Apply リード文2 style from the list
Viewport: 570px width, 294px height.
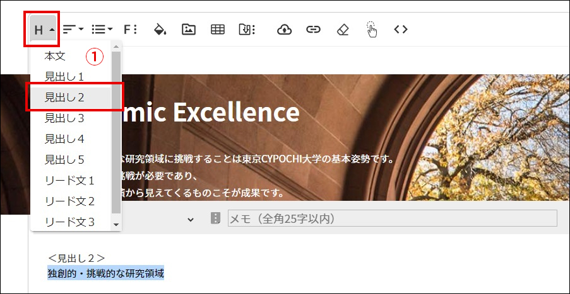click(71, 201)
